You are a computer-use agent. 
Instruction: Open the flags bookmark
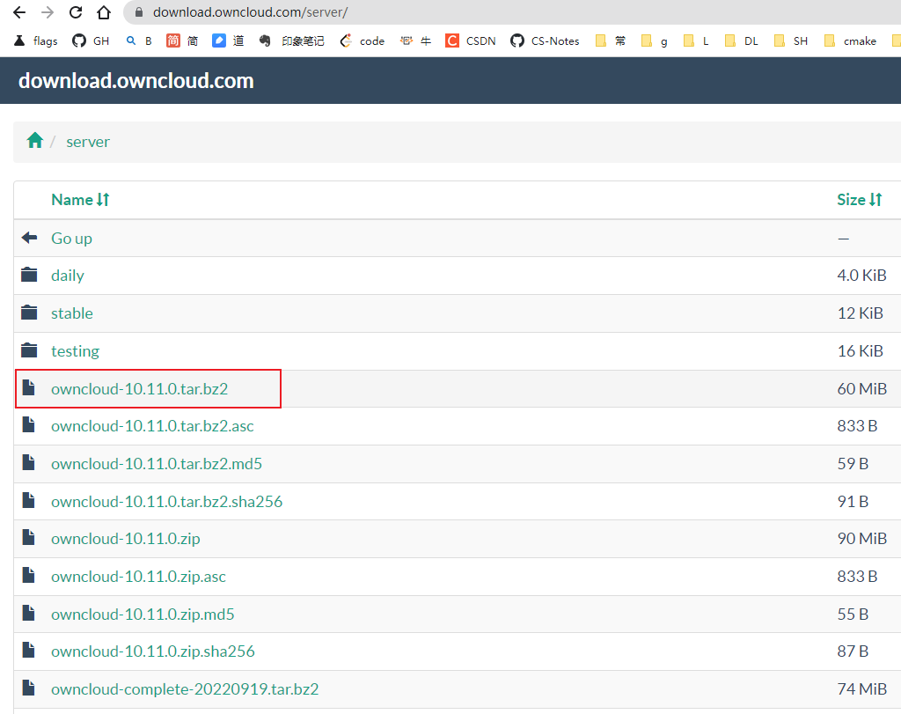(35, 40)
